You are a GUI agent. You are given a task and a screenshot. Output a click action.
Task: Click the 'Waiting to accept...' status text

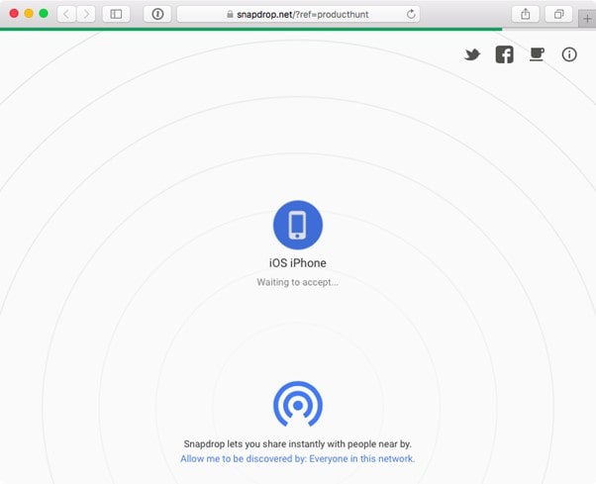click(297, 282)
